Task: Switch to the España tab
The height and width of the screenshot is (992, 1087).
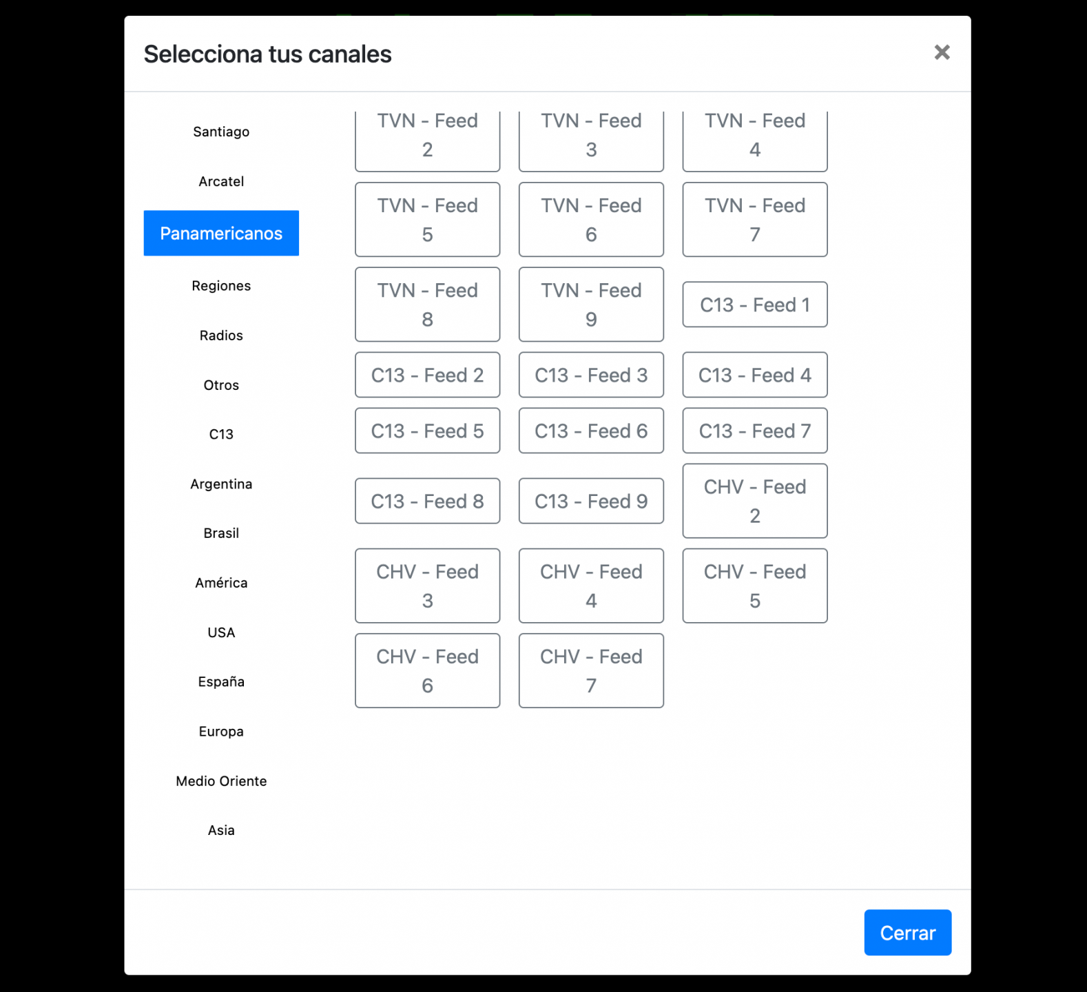Action: click(x=221, y=681)
